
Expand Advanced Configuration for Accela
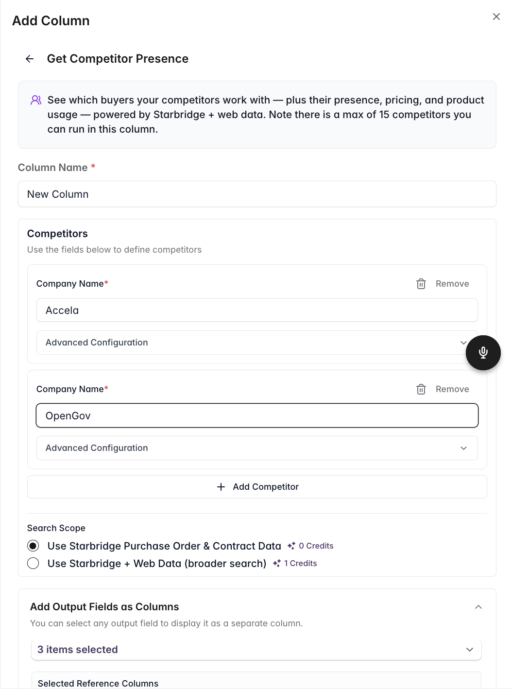tap(257, 343)
